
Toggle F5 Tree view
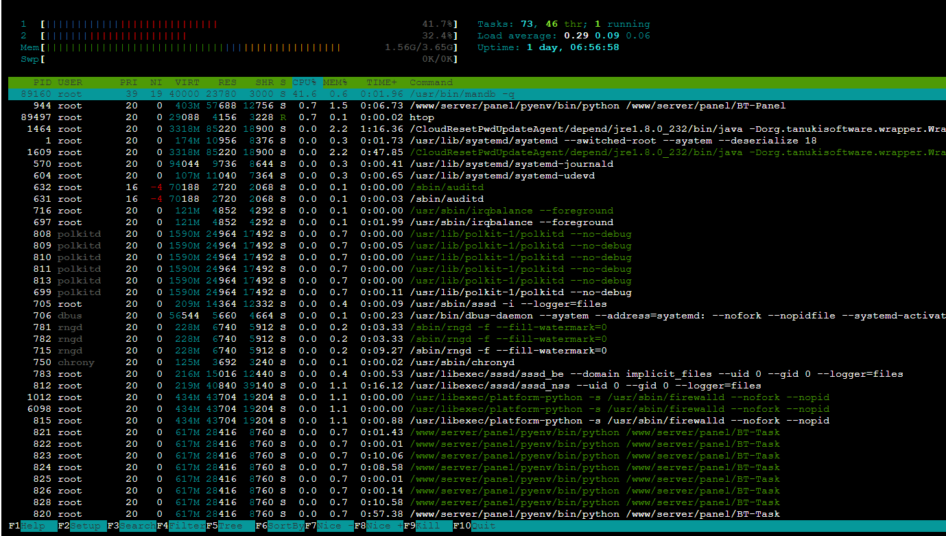(230, 526)
